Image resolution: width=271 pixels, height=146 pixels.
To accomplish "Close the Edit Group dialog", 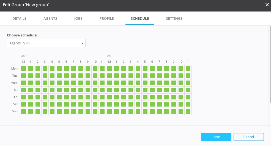I will coord(267,5).
